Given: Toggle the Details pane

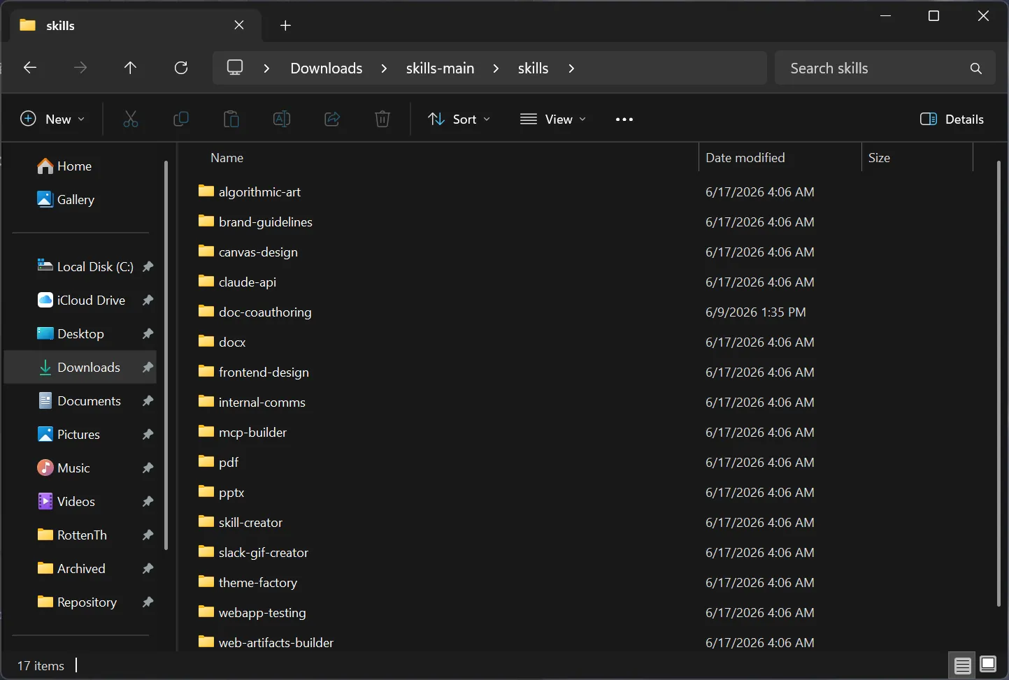Looking at the screenshot, I should tap(952, 120).
